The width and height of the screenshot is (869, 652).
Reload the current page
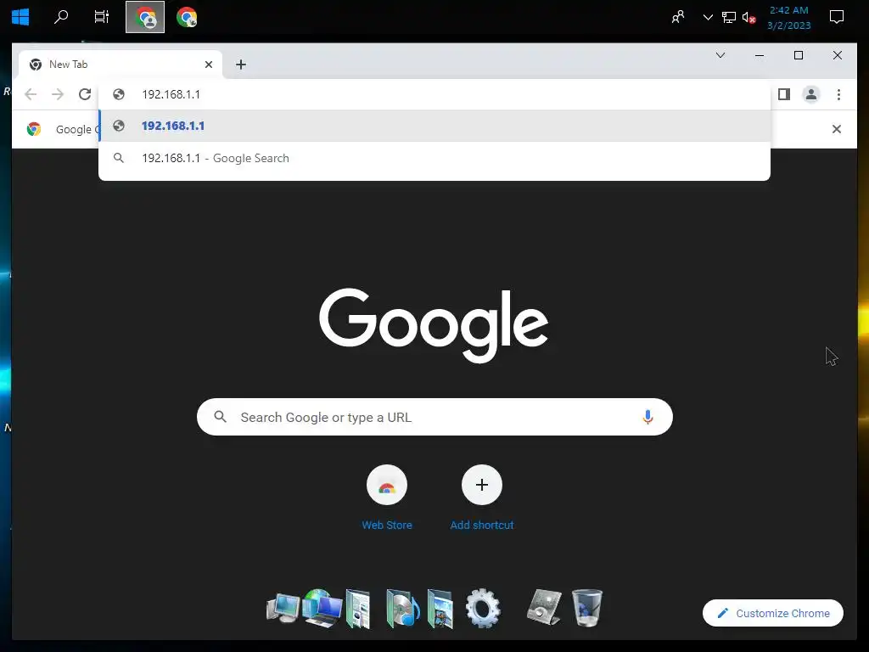pos(85,94)
